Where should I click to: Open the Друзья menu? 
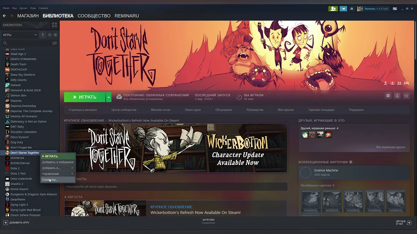coord(24,8)
